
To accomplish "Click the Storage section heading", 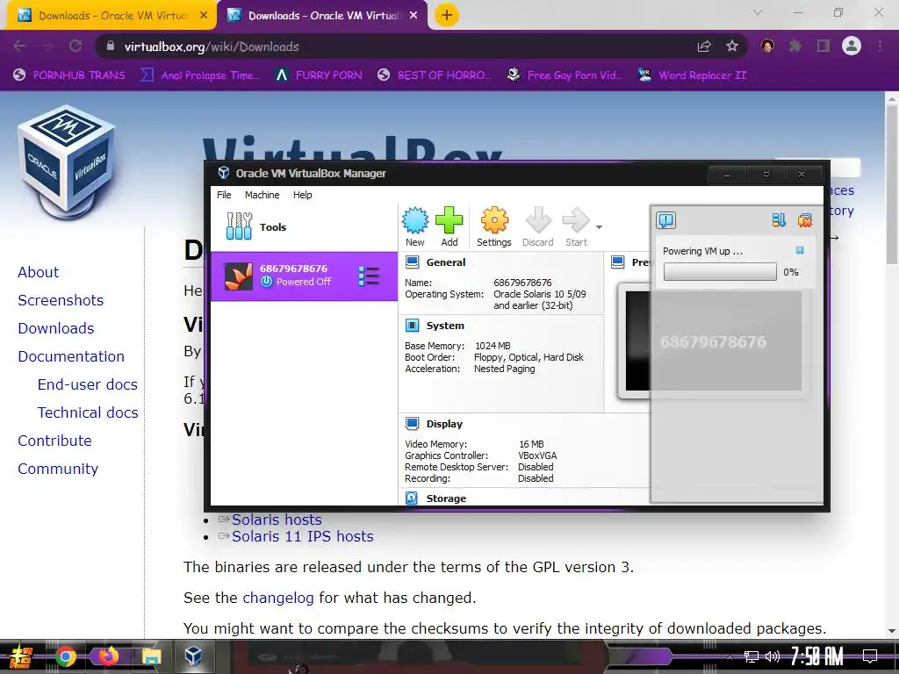I will click(x=446, y=498).
